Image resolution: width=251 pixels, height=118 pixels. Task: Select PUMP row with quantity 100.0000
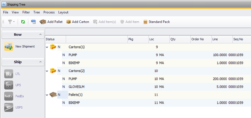156,55
